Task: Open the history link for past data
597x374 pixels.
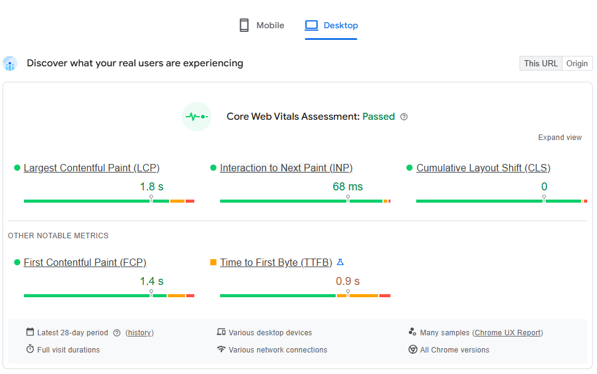Action: click(x=140, y=332)
